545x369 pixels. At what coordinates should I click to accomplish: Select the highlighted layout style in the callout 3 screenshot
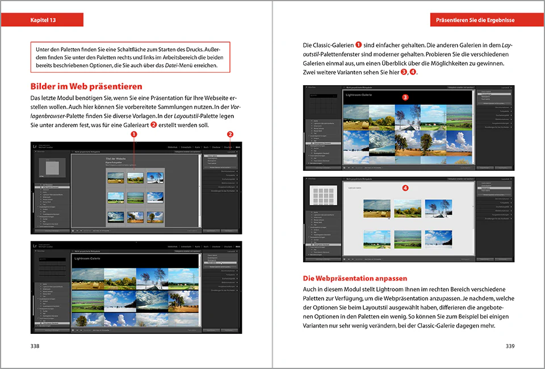tap(494, 94)
